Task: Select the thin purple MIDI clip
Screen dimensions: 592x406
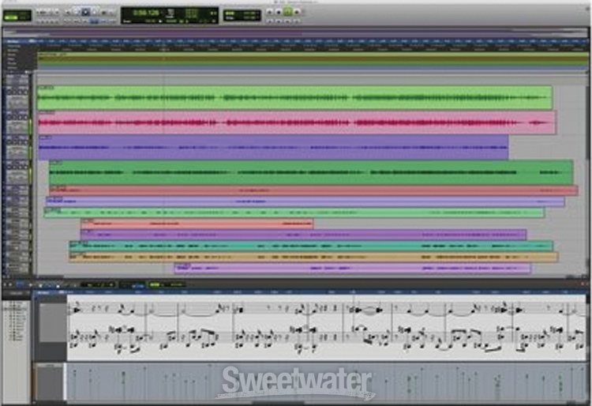Action: (304, 235)
